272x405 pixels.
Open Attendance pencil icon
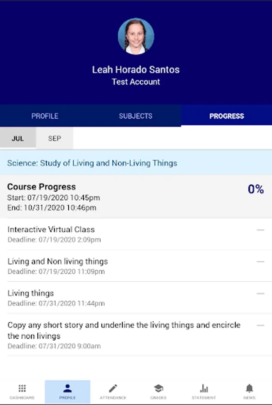pyautogui.click(x=113, y=389)
